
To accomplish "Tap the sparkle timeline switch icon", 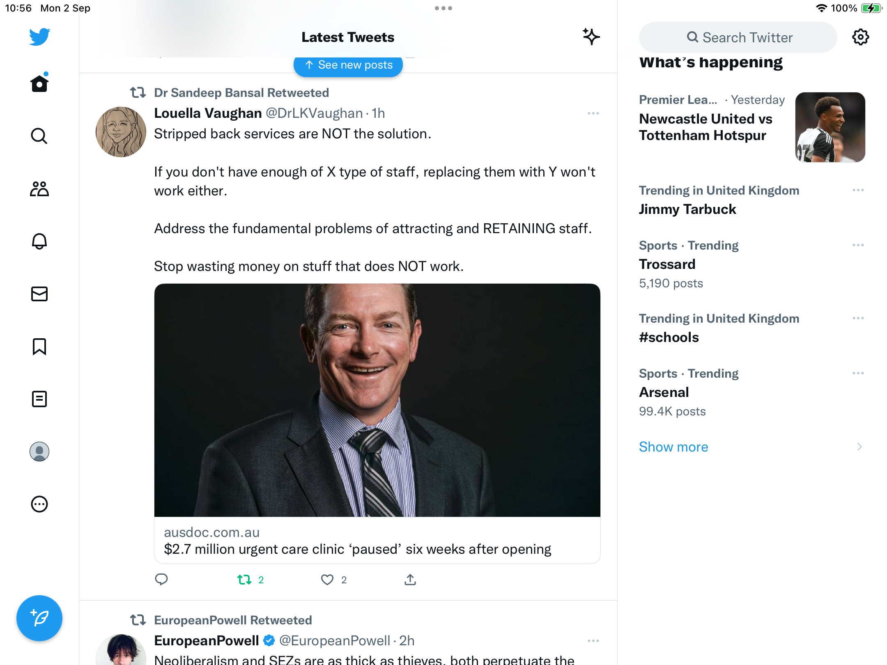I will pyautogui.click(x=591, y=37).
